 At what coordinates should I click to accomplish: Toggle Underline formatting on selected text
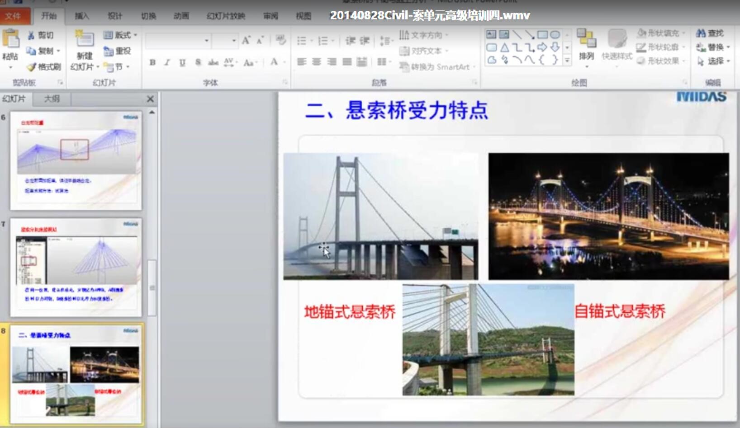tap(182, 62)
